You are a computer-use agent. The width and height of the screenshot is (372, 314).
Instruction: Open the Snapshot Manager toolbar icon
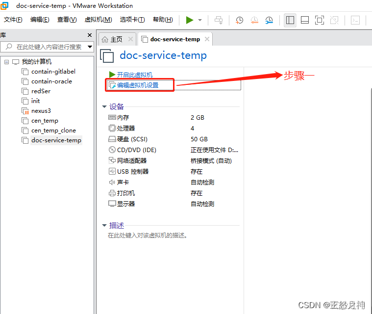tap(269, 20)
